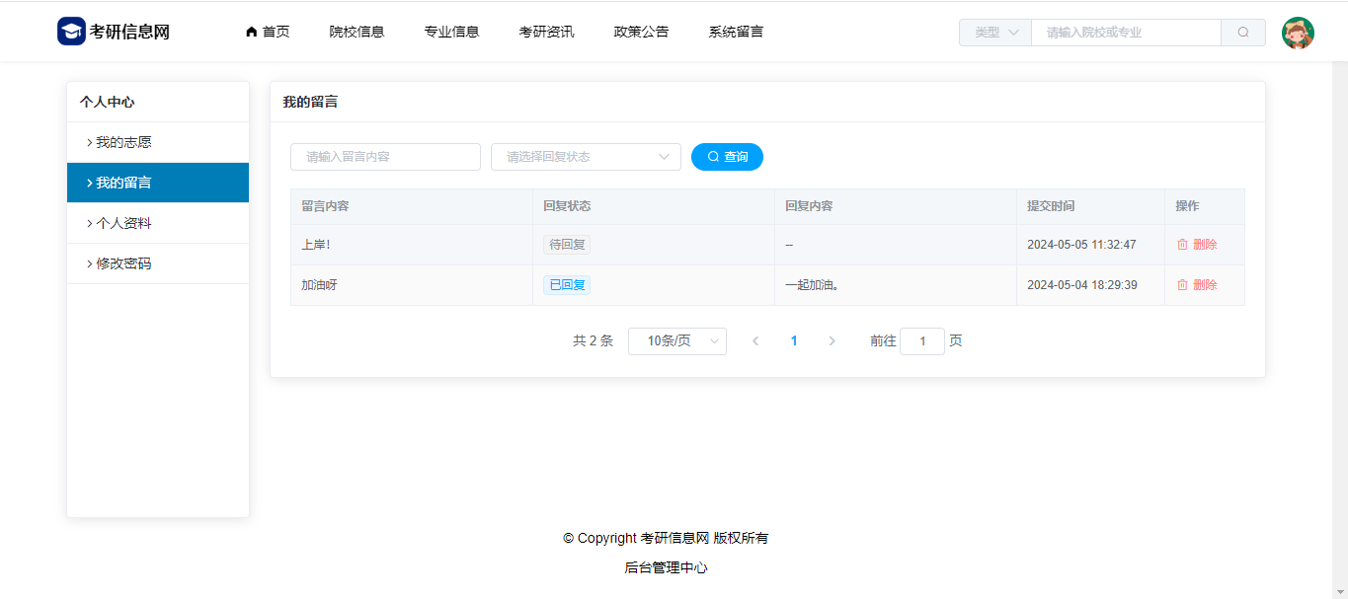This screenshot has height=599, width=1348.
Task: Select 我的志愿 in the sidebar
Action: (x=123, y=142)
